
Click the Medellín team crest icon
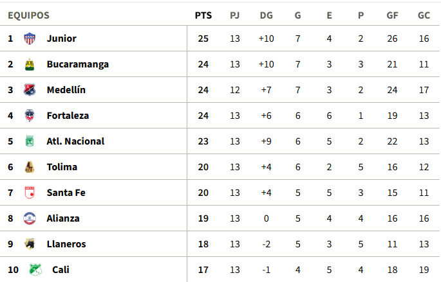[30, 90]
